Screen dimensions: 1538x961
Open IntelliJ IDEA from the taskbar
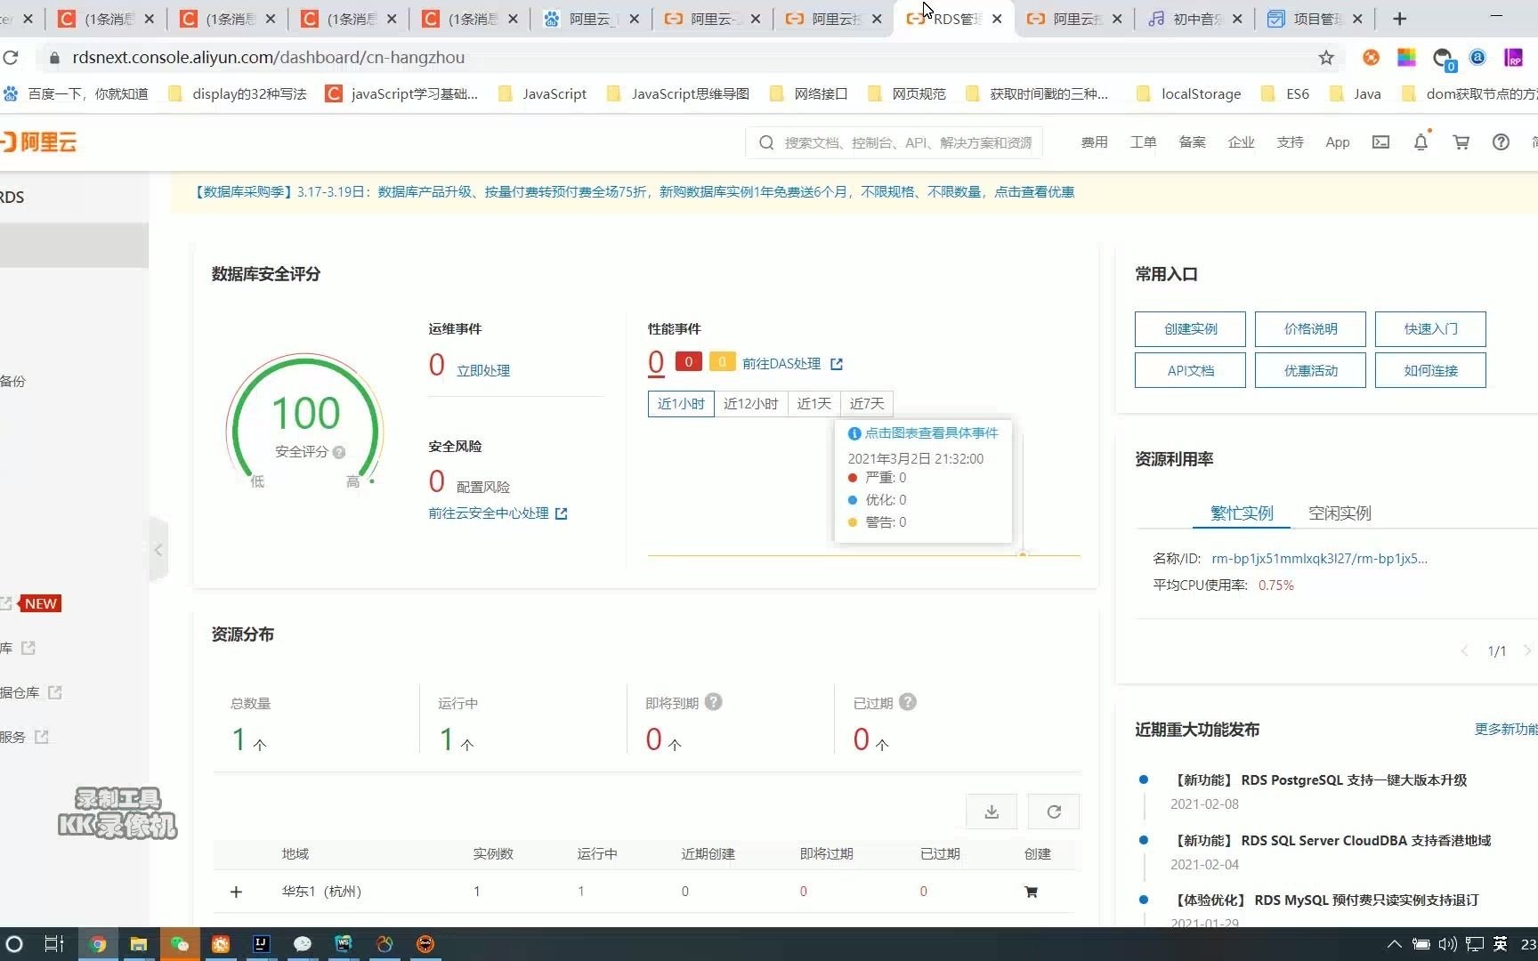tap(261, 944)
